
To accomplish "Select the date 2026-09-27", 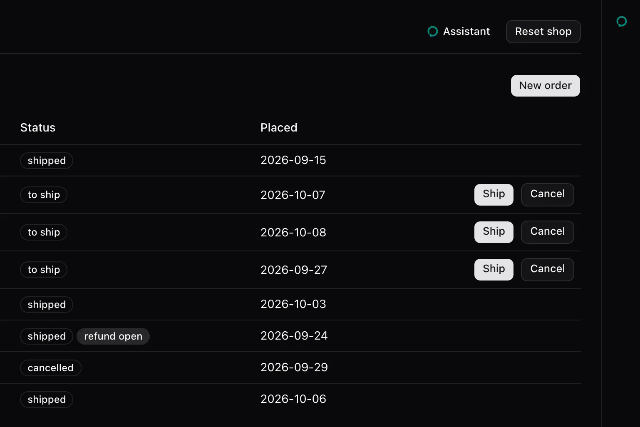I will pos(294,270).
